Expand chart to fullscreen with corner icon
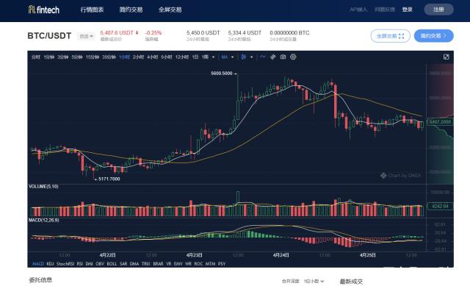The image size is (470, 286). [x=446, y=57]
